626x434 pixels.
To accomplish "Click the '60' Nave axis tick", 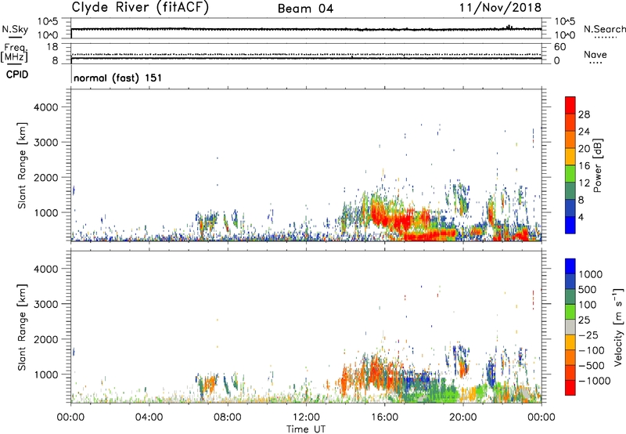I will pos(559,47).
